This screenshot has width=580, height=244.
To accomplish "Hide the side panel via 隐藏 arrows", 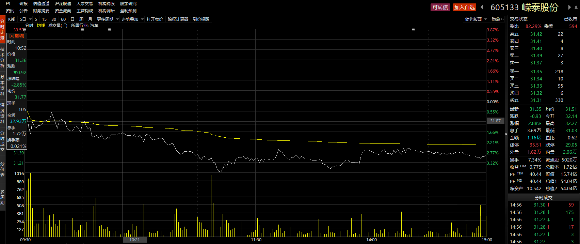I will click(498, 19).
